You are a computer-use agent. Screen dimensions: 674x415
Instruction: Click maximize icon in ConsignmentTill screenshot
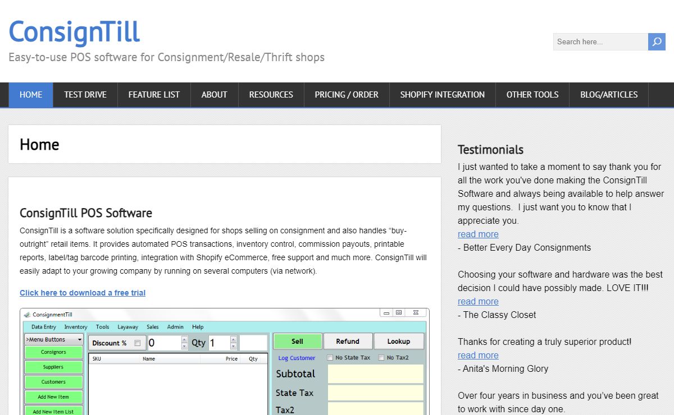pos(398,312)
